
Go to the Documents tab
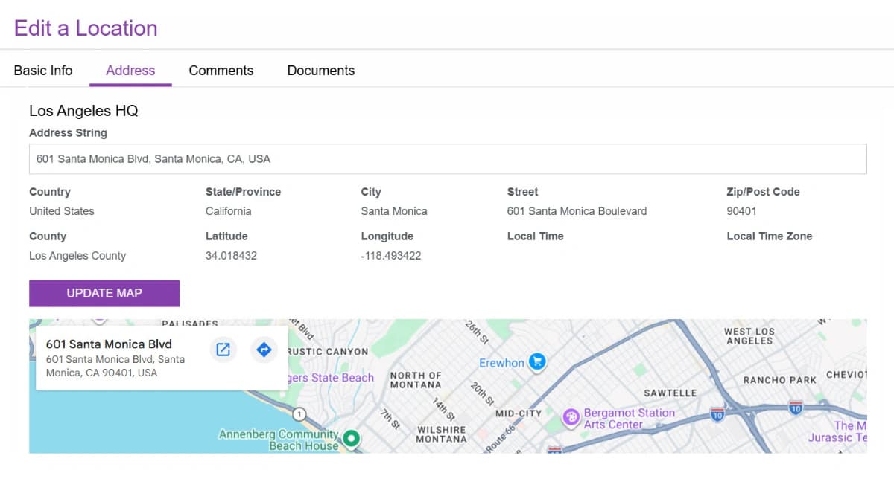click(x=321, y=71)
